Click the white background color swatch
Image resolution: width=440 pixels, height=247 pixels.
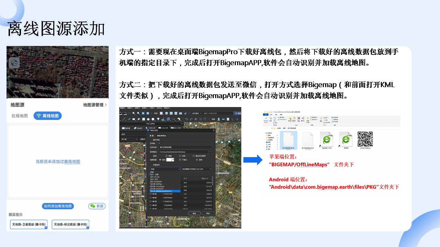[x=169, y=160]
